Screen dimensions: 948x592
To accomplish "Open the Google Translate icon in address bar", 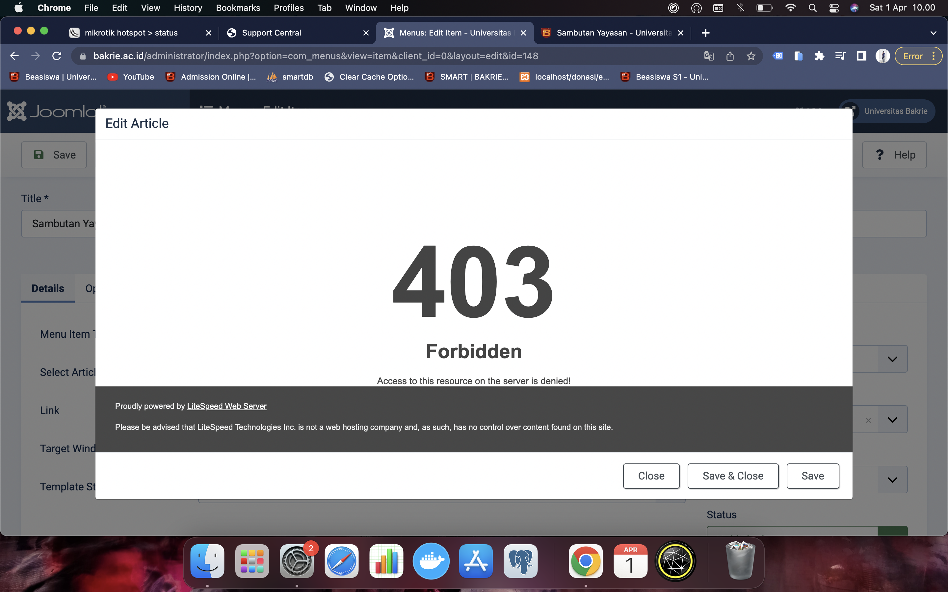I will [x=708, y=56].
